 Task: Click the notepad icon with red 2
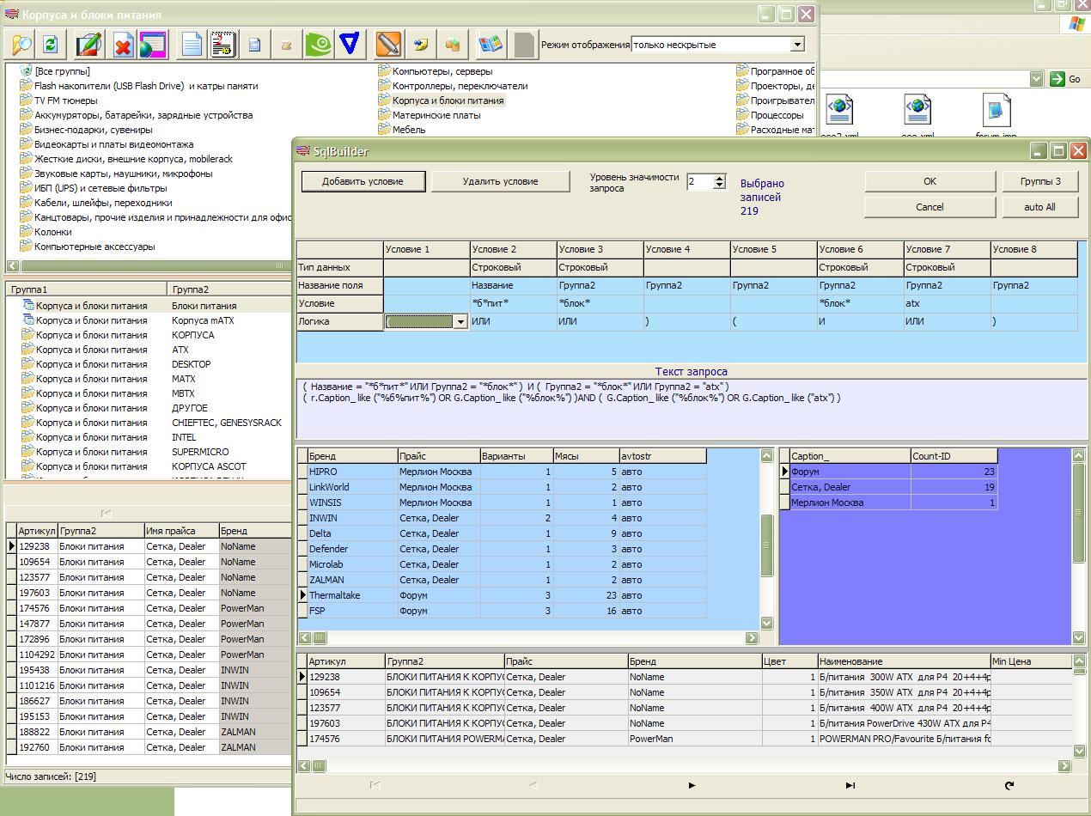(223, 44)
